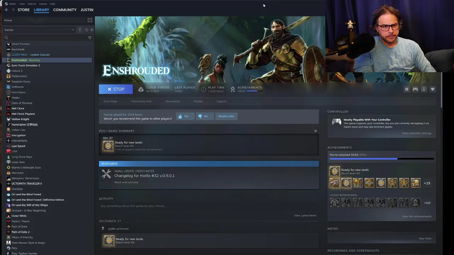Show the +10 more locked achievements
Screen dimensions: 454x255
(427, 203)
